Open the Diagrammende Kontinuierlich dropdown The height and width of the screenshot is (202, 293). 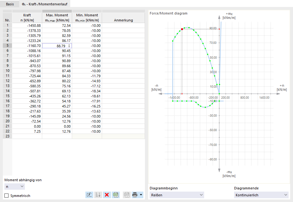point(261,195)
